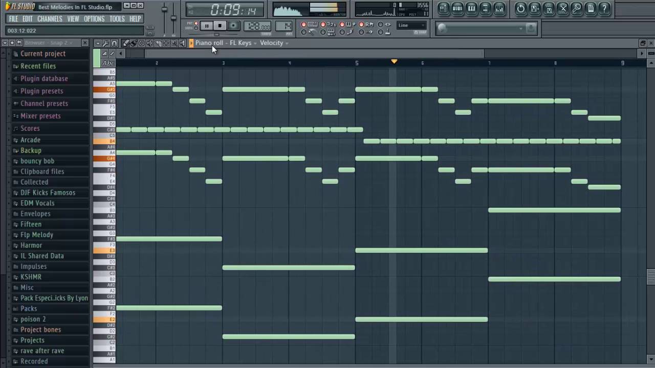
Task: Open the browser Snap 2 dropdown
Action: [49, 43]
